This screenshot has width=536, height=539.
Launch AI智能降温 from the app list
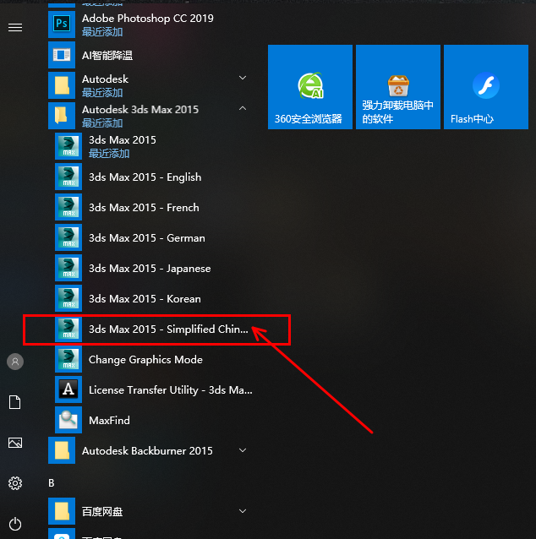107,55
